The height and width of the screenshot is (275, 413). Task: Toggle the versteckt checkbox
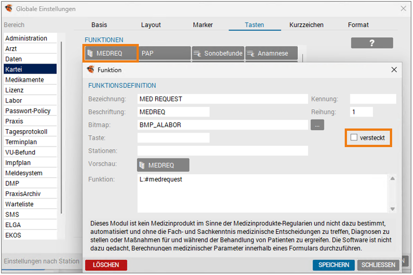click(354, 137)
